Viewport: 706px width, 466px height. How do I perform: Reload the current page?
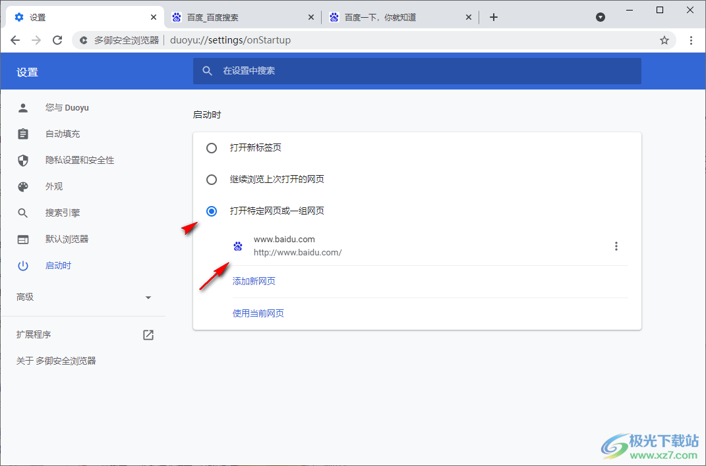point(57,40)
